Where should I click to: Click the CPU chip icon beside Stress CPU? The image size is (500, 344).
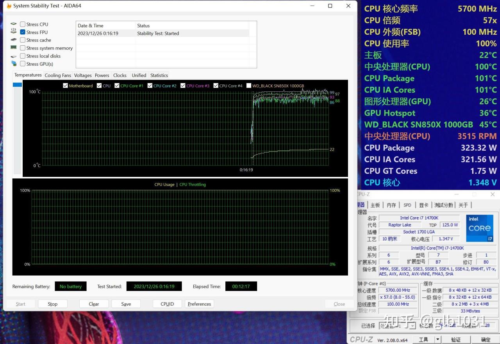point(14,24)
